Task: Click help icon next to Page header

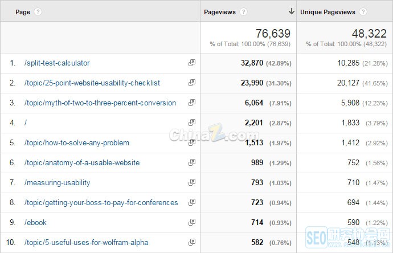Action: tap(38, 12)
